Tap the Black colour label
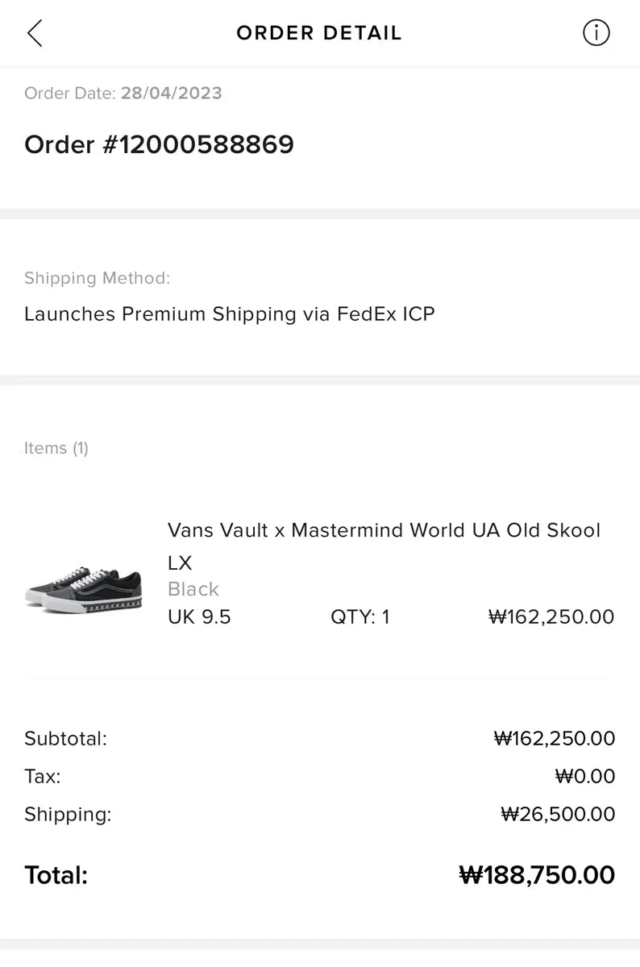Screen dimensions: 640x967 tap(193, 589)
